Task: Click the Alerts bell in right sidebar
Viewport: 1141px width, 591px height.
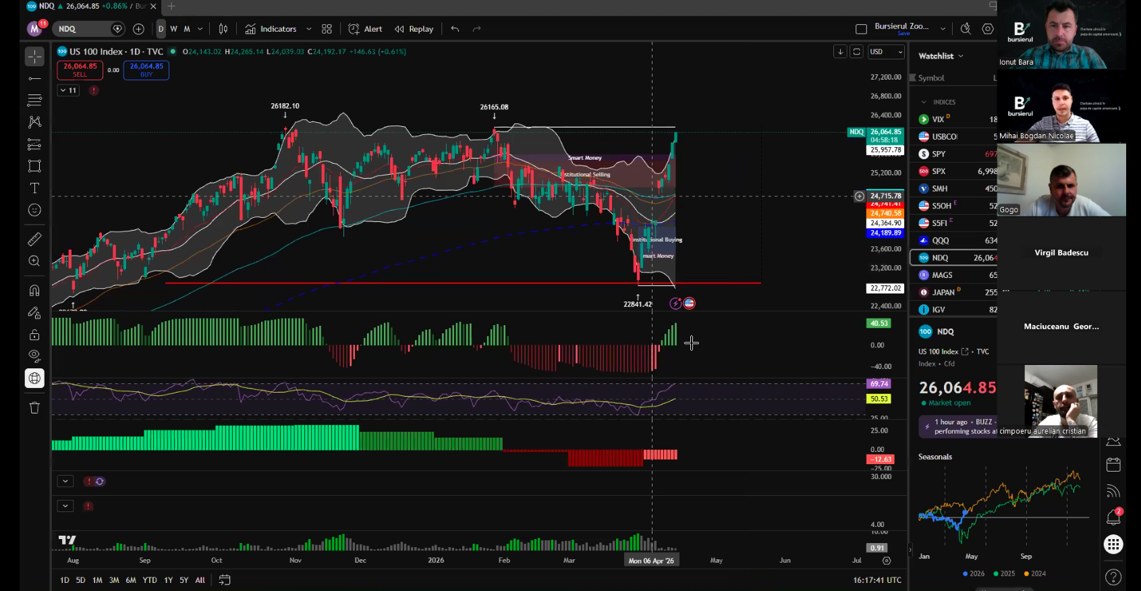Action: [x=1113, y=517]
